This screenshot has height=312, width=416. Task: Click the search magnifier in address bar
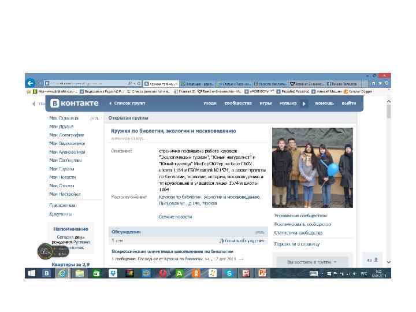[x=130, y=84]
